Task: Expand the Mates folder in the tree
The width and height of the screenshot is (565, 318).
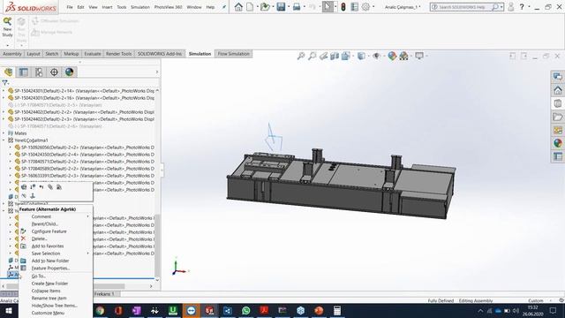Action: 4,133
